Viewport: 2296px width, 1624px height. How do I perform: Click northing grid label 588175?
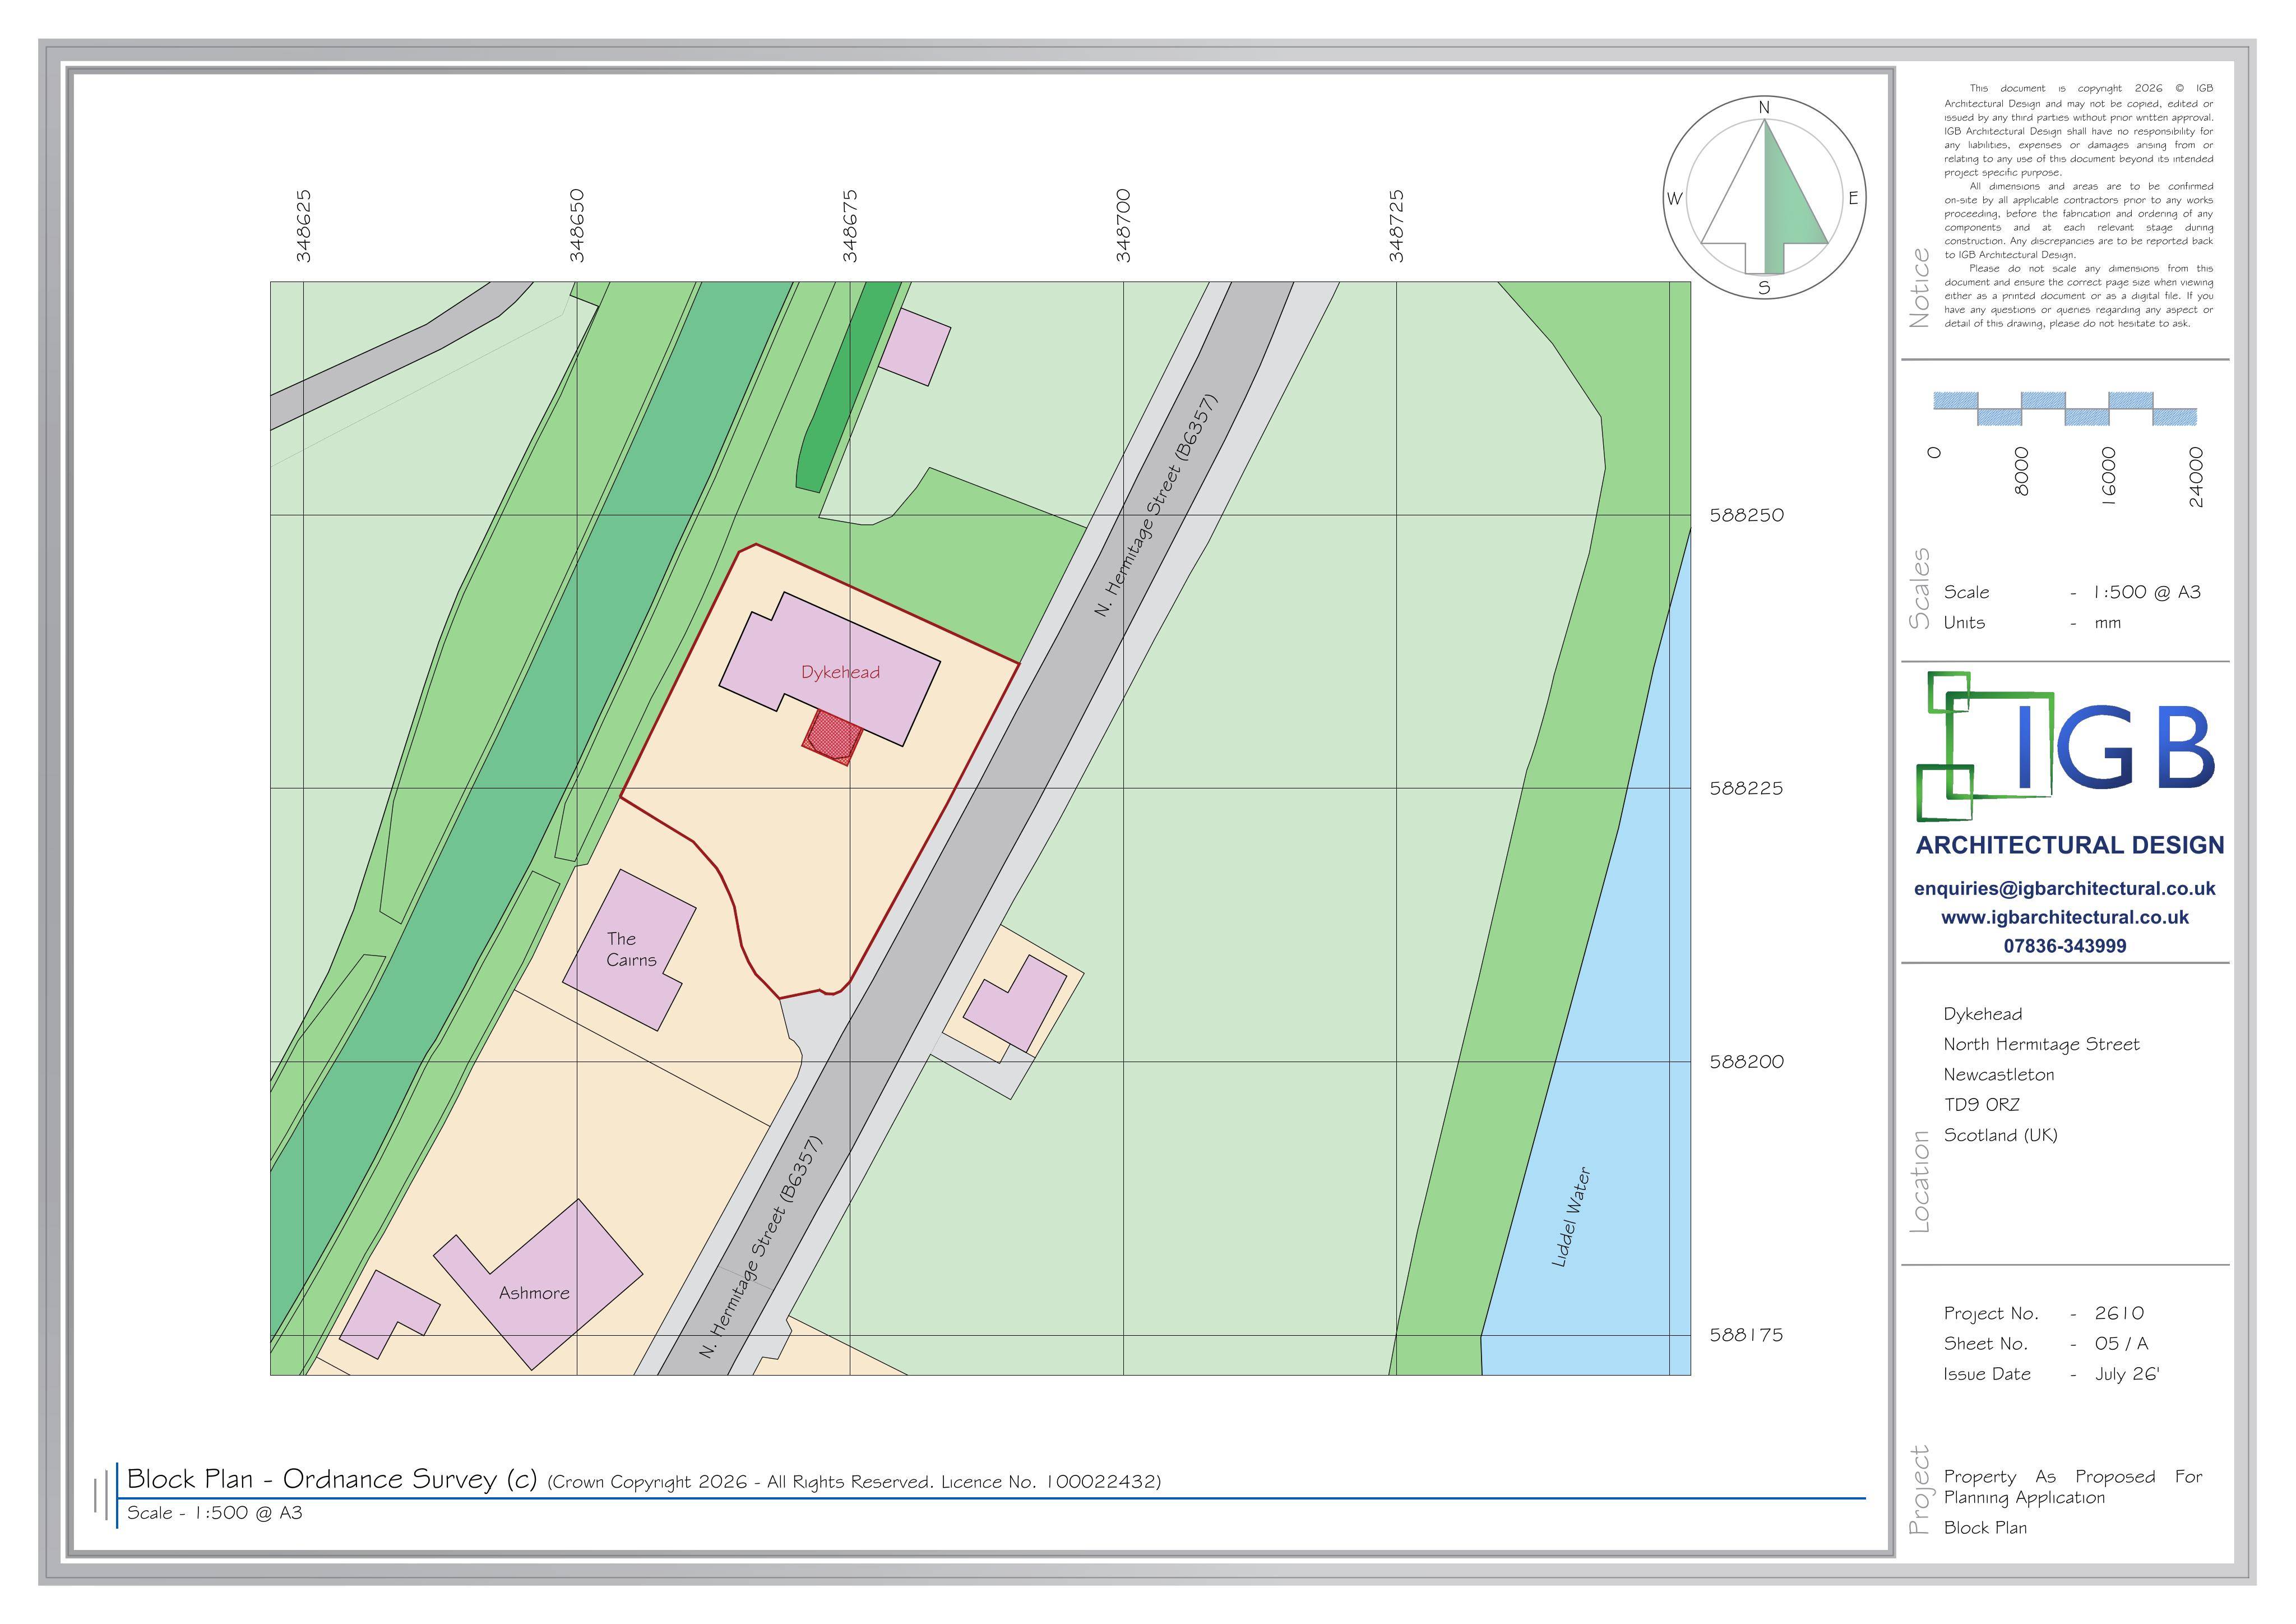pyautogui.click(x=1746, y=1335)
